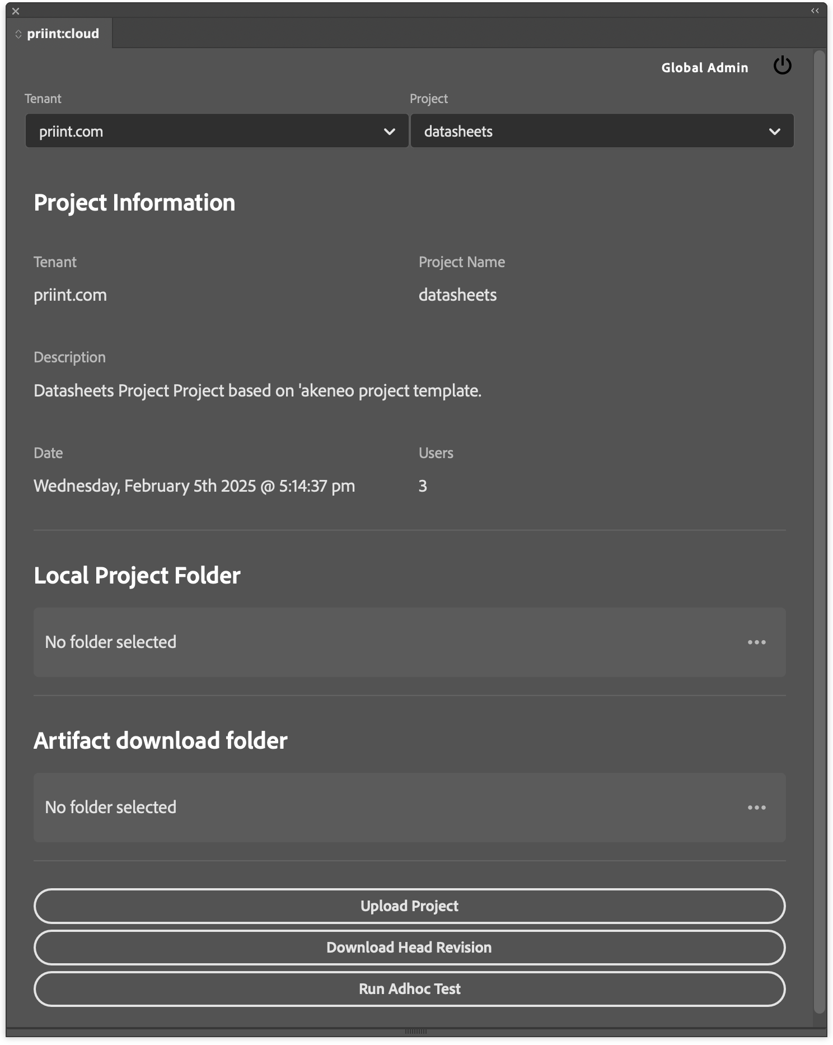Click the priint:cloud tab arrows icon
Image resolution: width=833 pixels, height=1045 pixels.
click(18, 34)
